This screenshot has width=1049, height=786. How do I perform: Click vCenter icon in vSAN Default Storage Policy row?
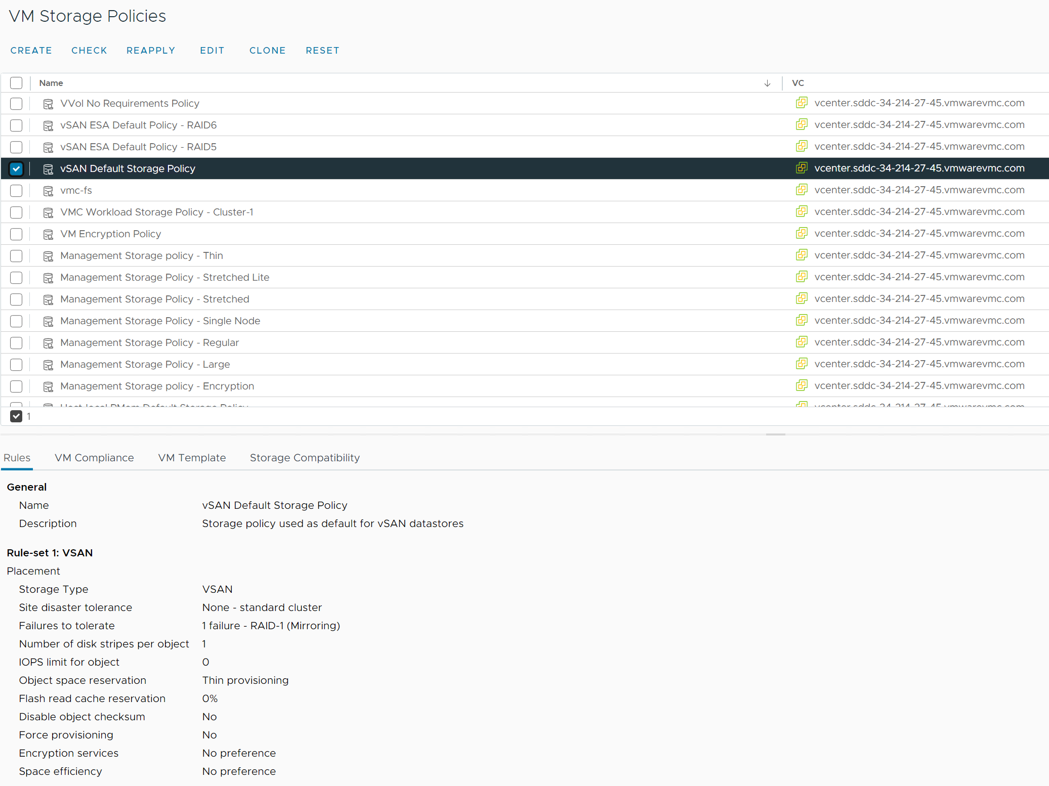pyautogui.click(x=801, y=168)
